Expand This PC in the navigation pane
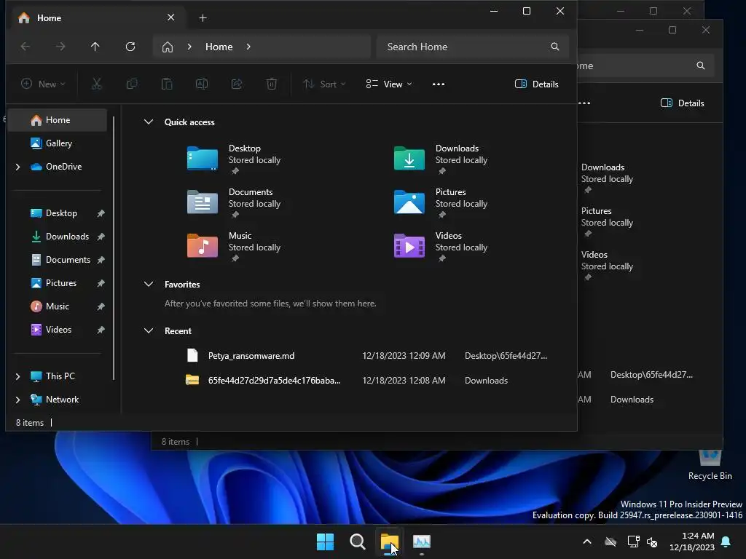Screen dimensions: 746x559 [18, 376]
